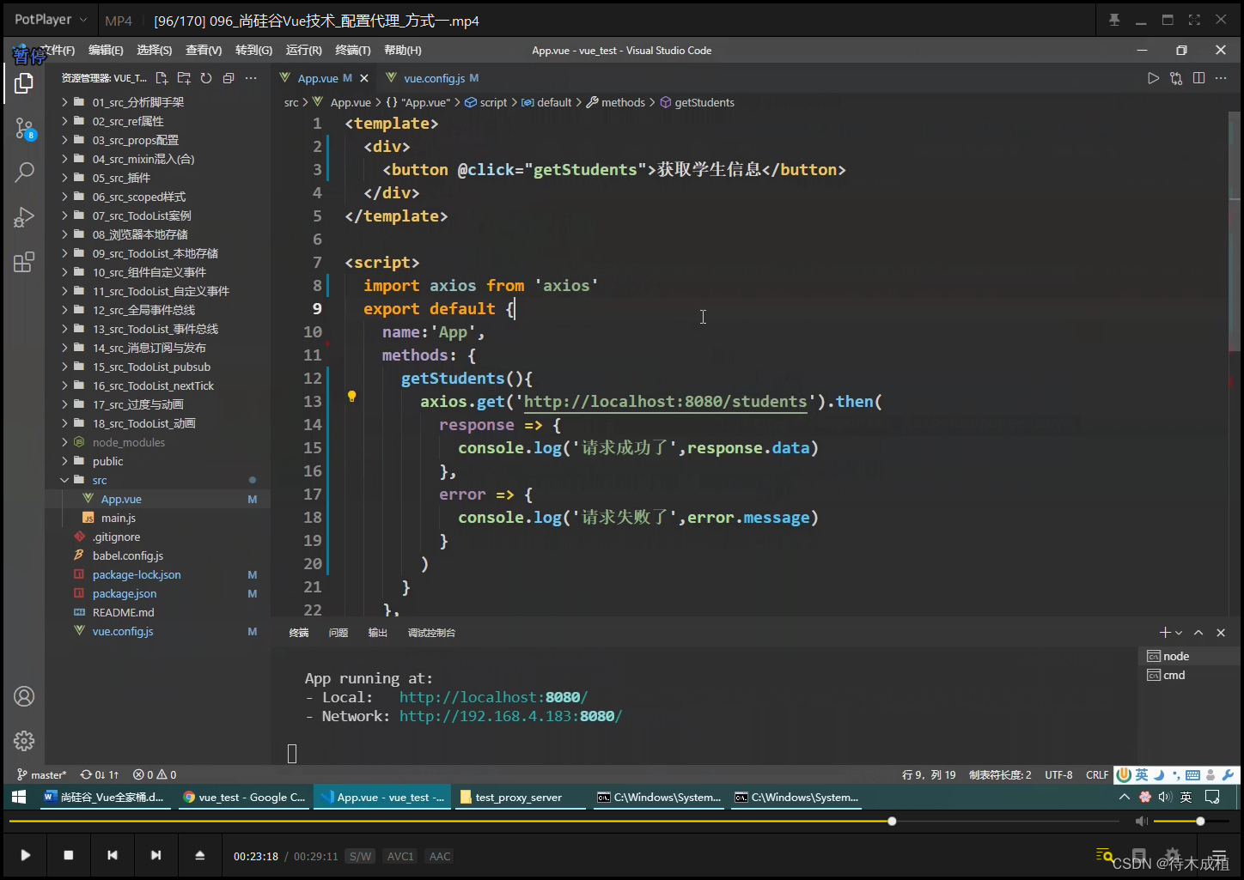Open Source Control view with badge
Screen dimensions: 1244x880
[x=25, y=129]
